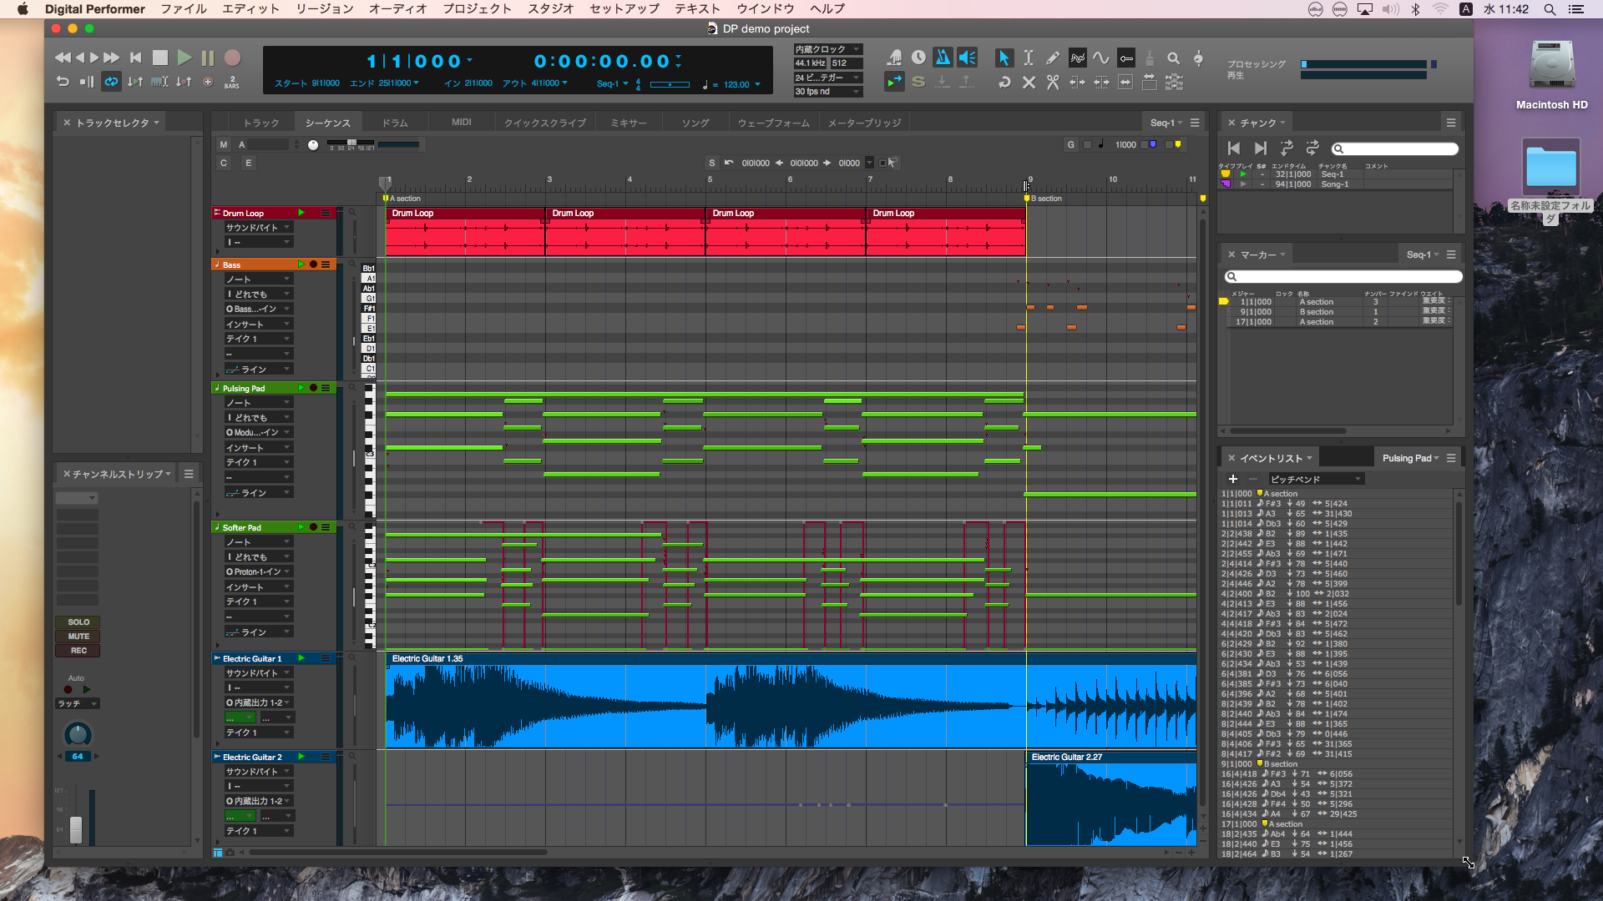Toggle the Auto Scroll green arrow button
The image size is (1603, 901).
[x=894, y=82]
